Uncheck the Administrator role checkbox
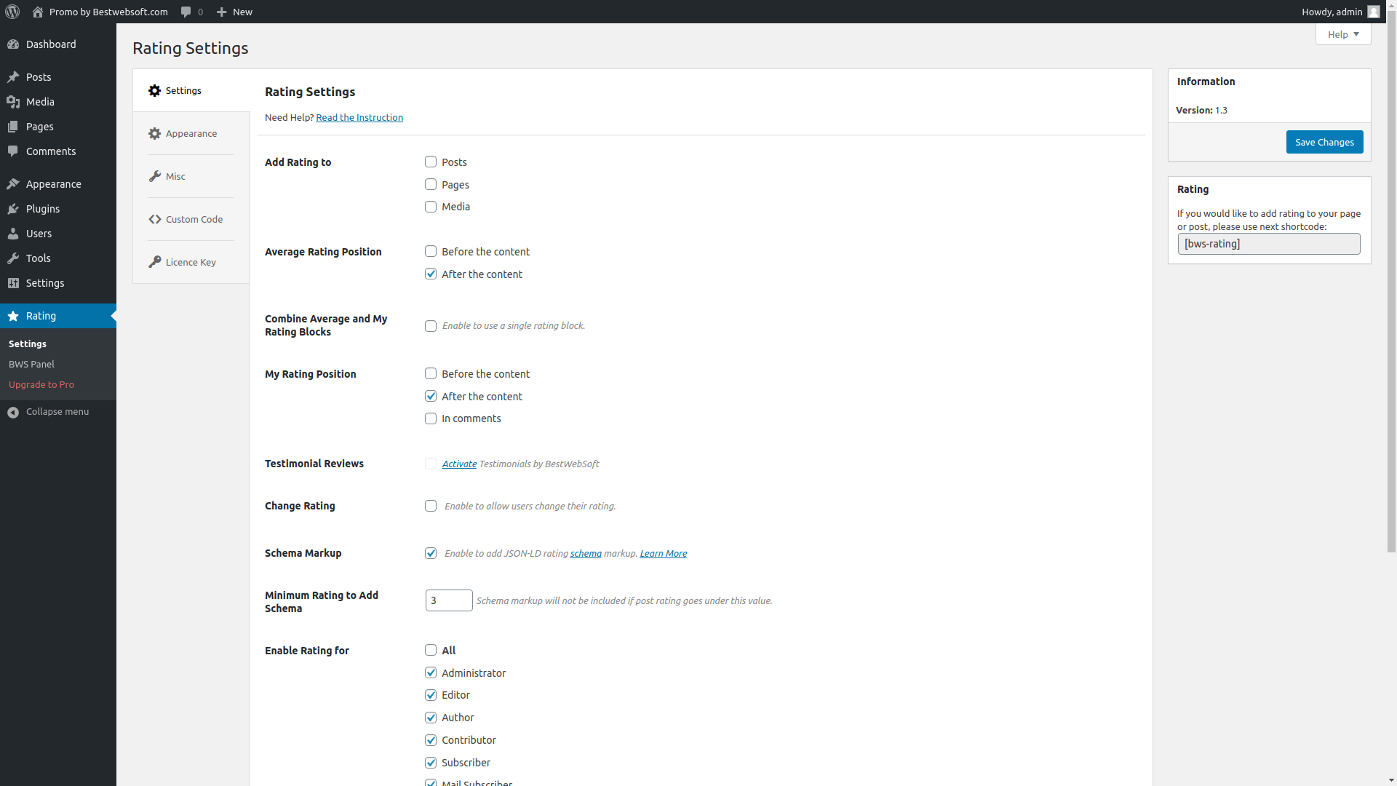This screenshot has height=786, width=1397. tap(431, 672)
